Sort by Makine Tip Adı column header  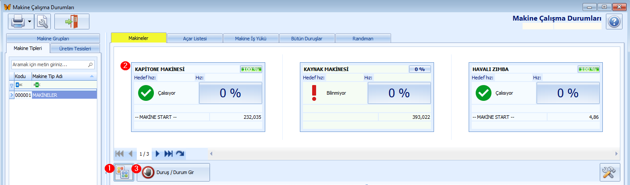tap(64, 76)
